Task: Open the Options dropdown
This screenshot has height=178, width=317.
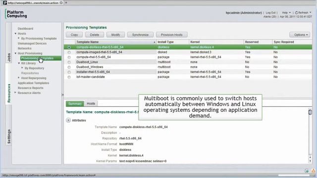Action: [300, 35]
